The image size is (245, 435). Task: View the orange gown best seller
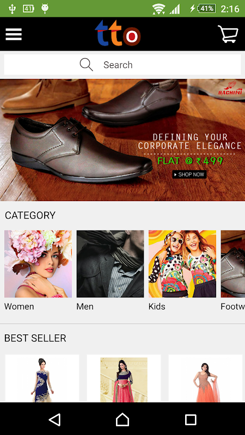[206, 378]
